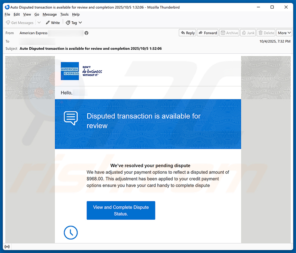The height and width of the screenshot is (253, 296).
Task: Open the Edit menu
Action: click(16, 15)
